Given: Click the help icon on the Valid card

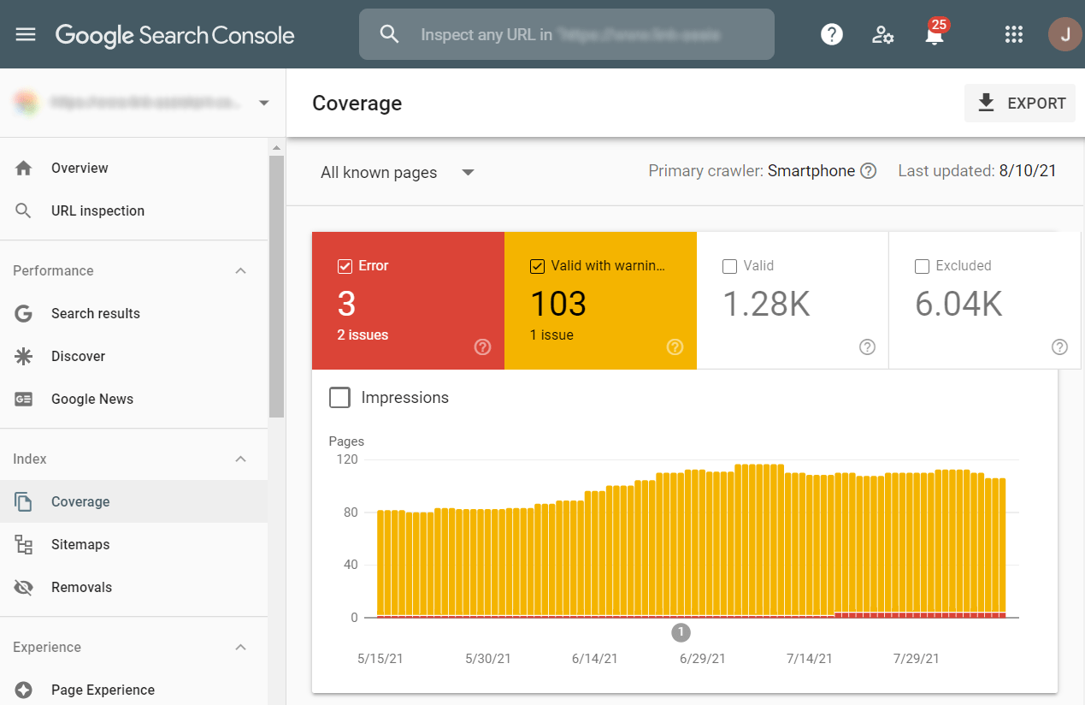Looking at the screenshot, I should click(868, 347).
